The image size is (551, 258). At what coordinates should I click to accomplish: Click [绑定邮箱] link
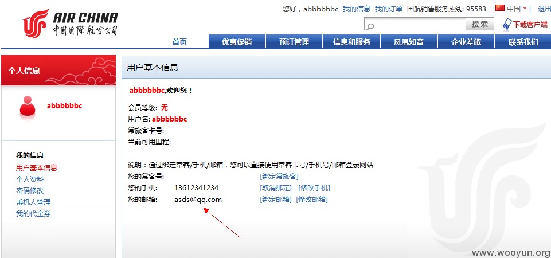pos(276,200)
